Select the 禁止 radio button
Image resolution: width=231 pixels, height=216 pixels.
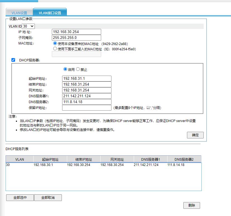click(x=78, y=69)
